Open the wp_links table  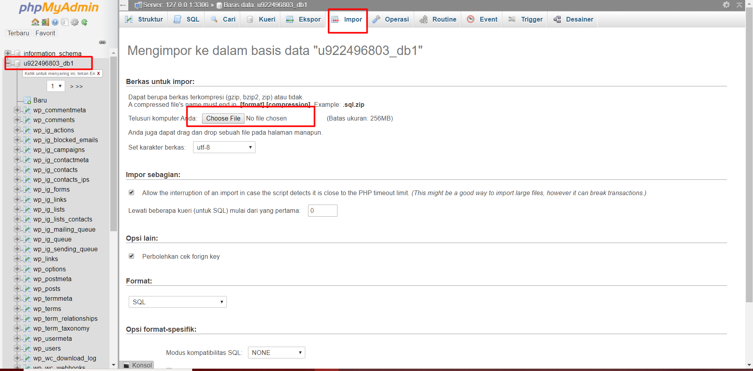pos(46,259)
